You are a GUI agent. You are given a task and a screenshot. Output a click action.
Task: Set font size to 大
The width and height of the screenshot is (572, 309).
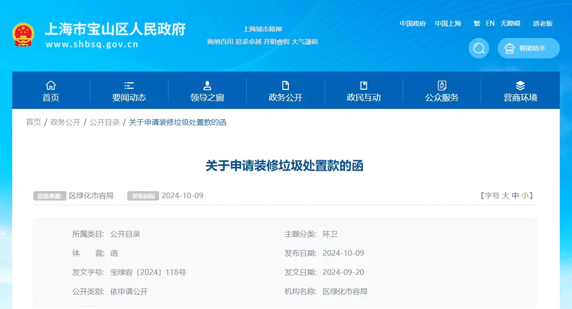tap(505, 196)
